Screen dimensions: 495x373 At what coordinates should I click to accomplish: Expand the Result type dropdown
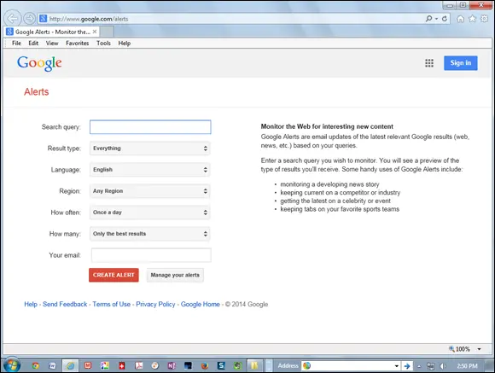point(150,149)
